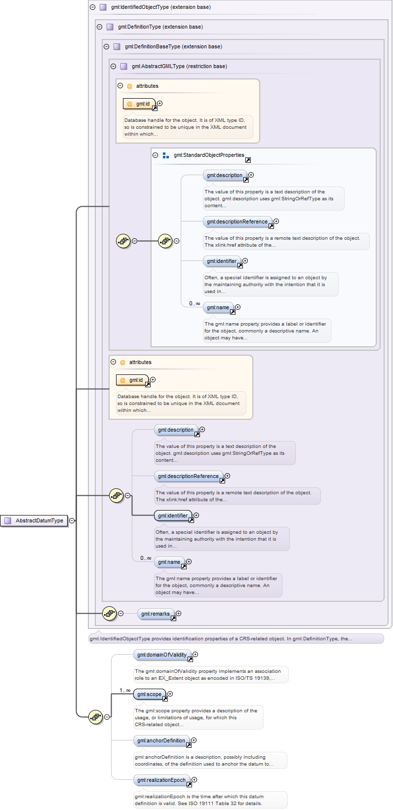393x810 pixels.
Task: Click the reference arrow on gml:realizationEpoch
Action: [x=189, y=784]
